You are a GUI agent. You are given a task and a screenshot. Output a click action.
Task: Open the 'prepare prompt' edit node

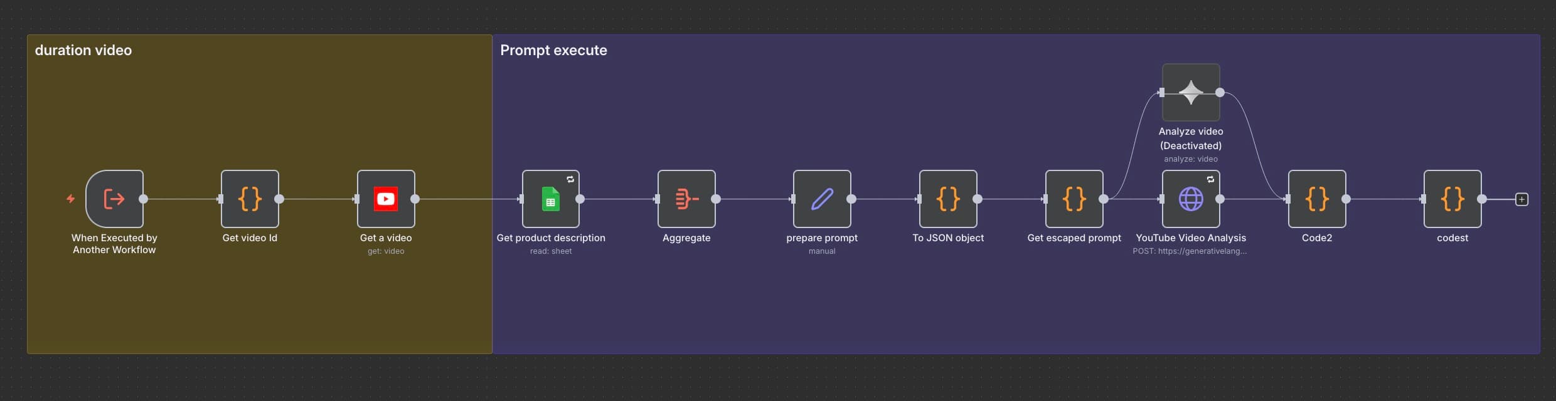822,199
